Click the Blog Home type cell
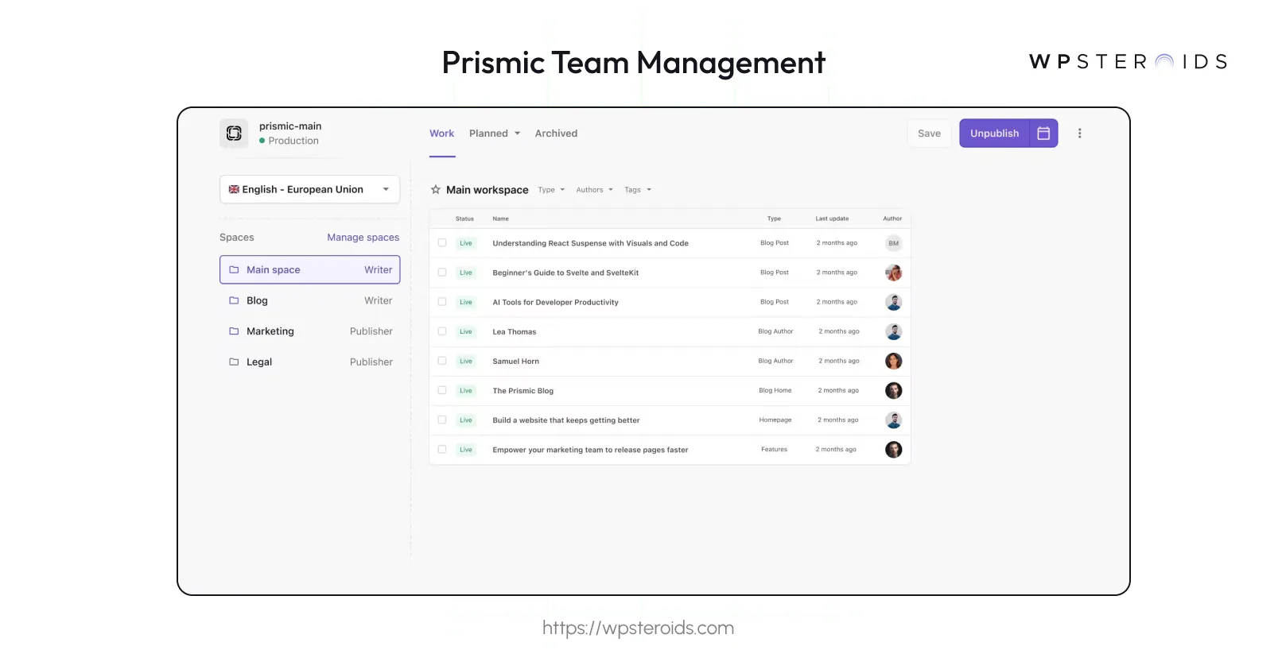1282x650 pixels. (x=775, y=390)
